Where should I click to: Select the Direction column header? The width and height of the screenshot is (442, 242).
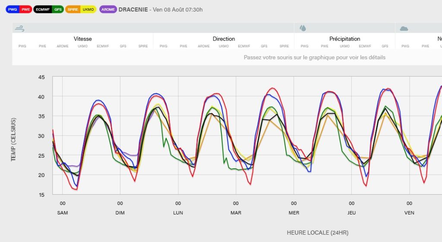coord(224,39)
